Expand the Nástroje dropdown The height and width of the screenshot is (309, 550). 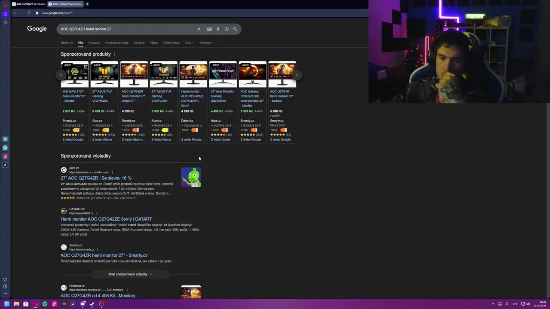(206, 42)
